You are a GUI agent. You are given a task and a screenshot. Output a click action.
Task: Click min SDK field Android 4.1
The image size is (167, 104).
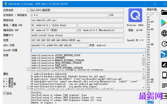54,25
